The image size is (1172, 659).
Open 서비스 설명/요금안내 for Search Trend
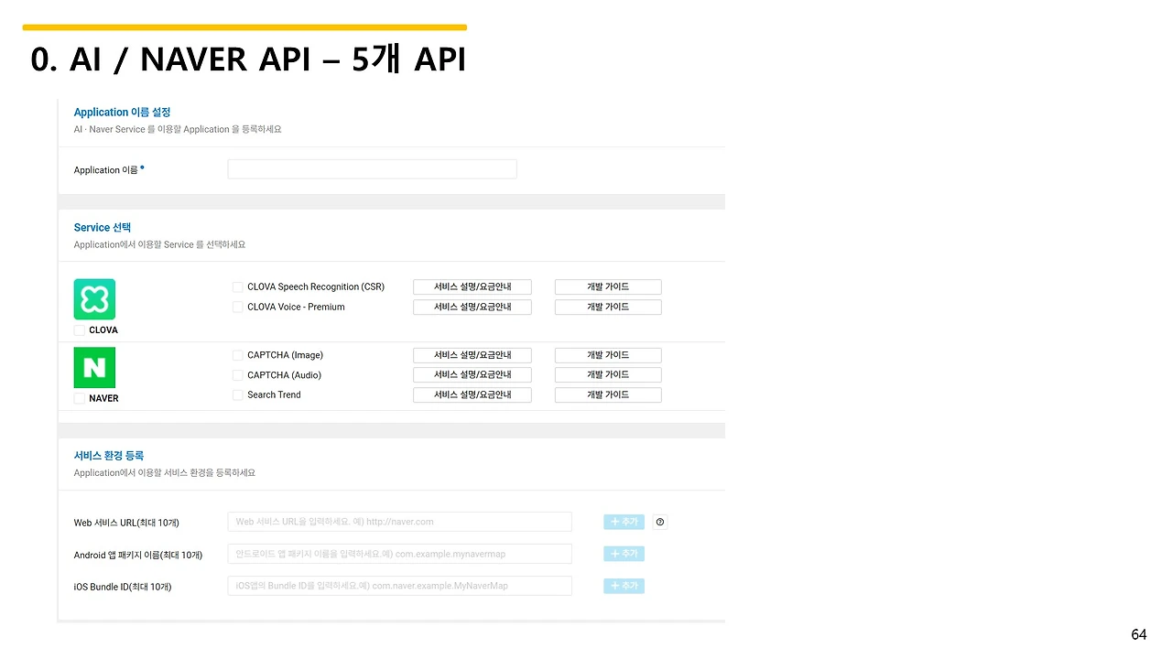[472, 395]
